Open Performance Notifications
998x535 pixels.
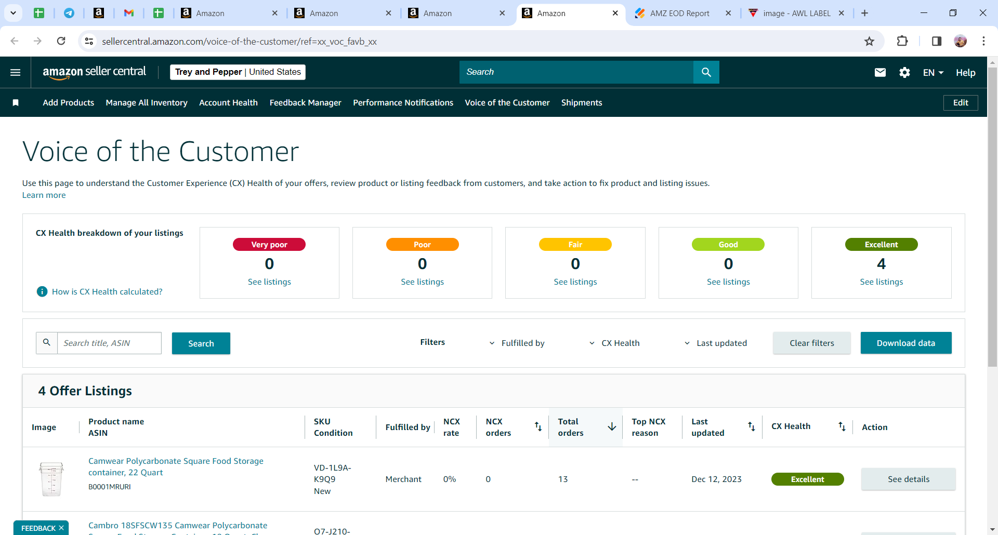(x=403, y=103)
